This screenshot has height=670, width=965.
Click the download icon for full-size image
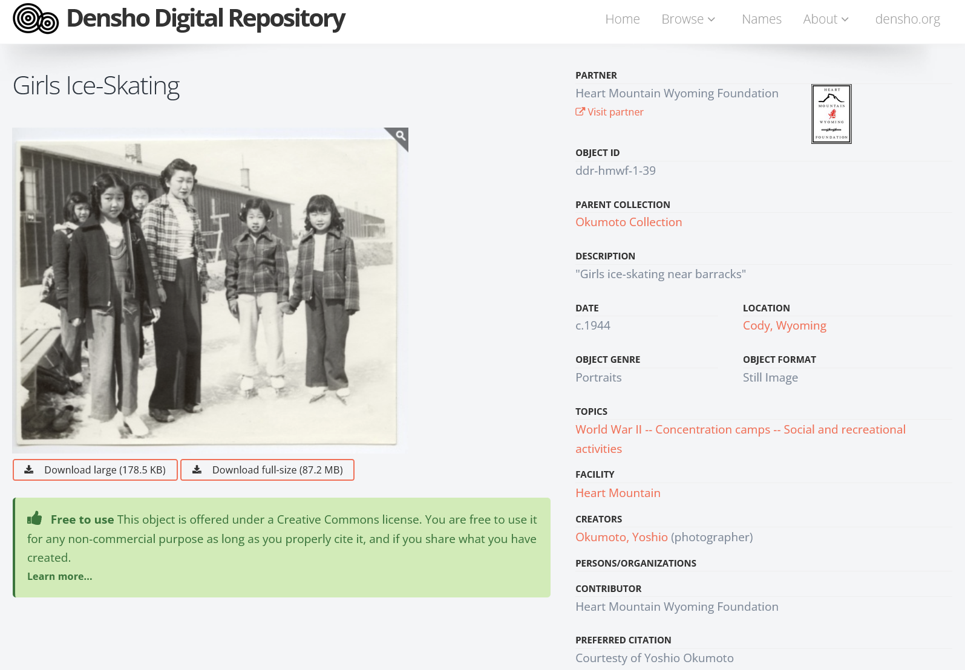[x=197, y=470]
